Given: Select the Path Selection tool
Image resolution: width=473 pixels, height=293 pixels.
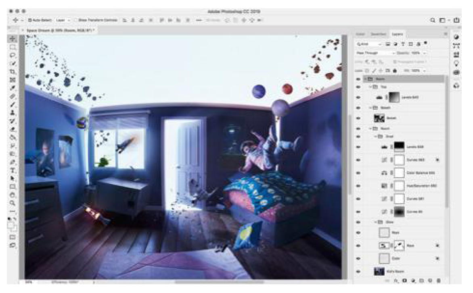Looking at the screenshot, I should click(13, 178).
